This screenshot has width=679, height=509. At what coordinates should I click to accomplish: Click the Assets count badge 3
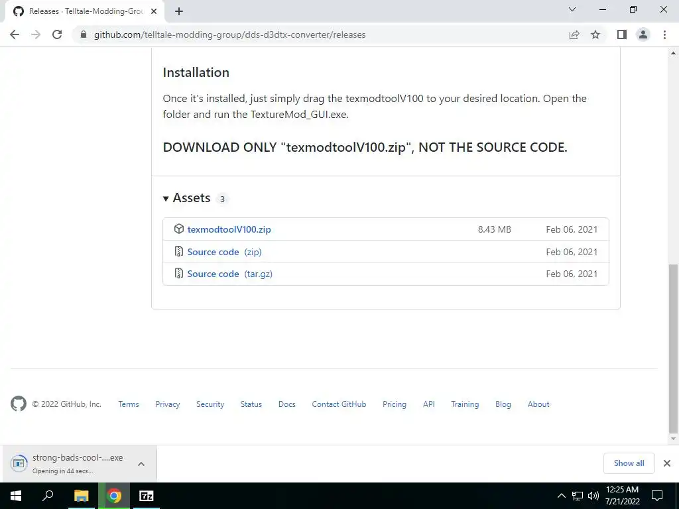click(222, 199)
